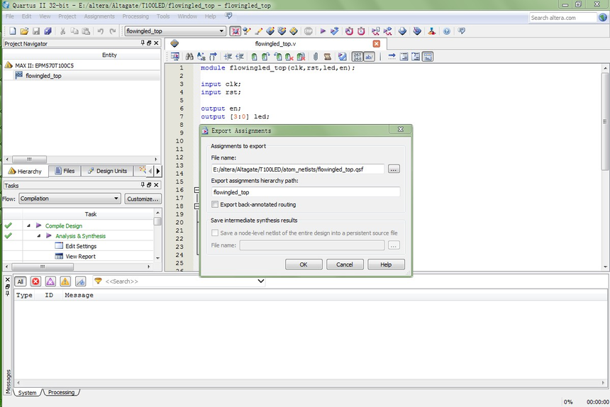
Task: Click the Customize... button in Tasks
Action: tap(143, 199)
